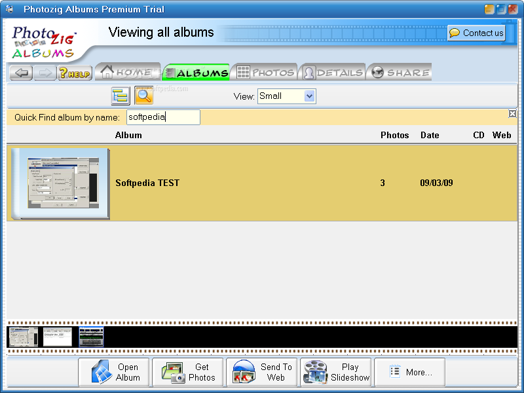The image size is (524, 393).
Task: Switch to the Albums tab
Action: [196, 72]
